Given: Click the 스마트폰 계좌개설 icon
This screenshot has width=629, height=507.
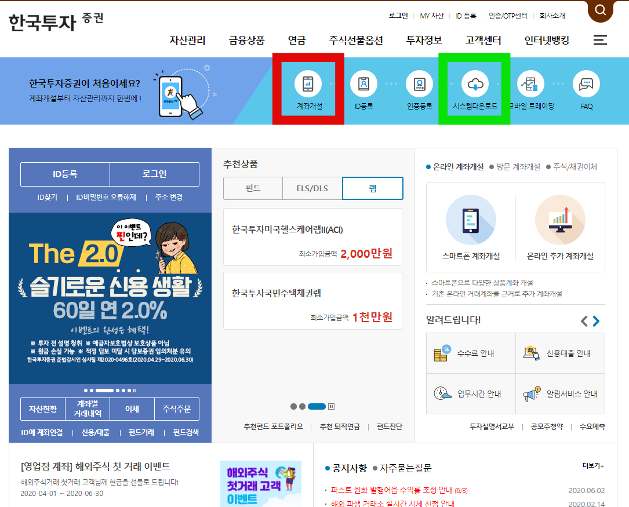Looking at the screenshot, I should point(471,220).
